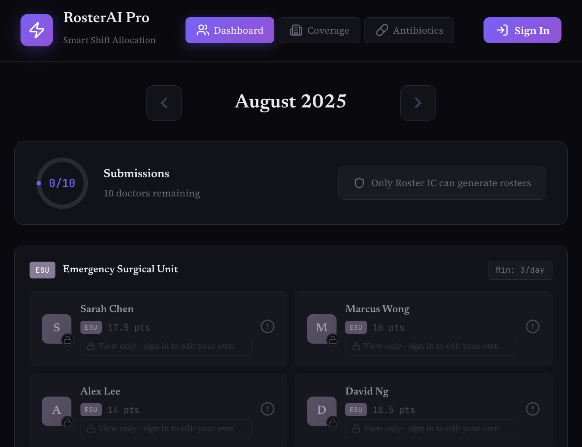The height and width of the screenshot is (447, 582).
Task: Select the Dashboard people icon
Action: pyautogui.click(x=202, y=30)
